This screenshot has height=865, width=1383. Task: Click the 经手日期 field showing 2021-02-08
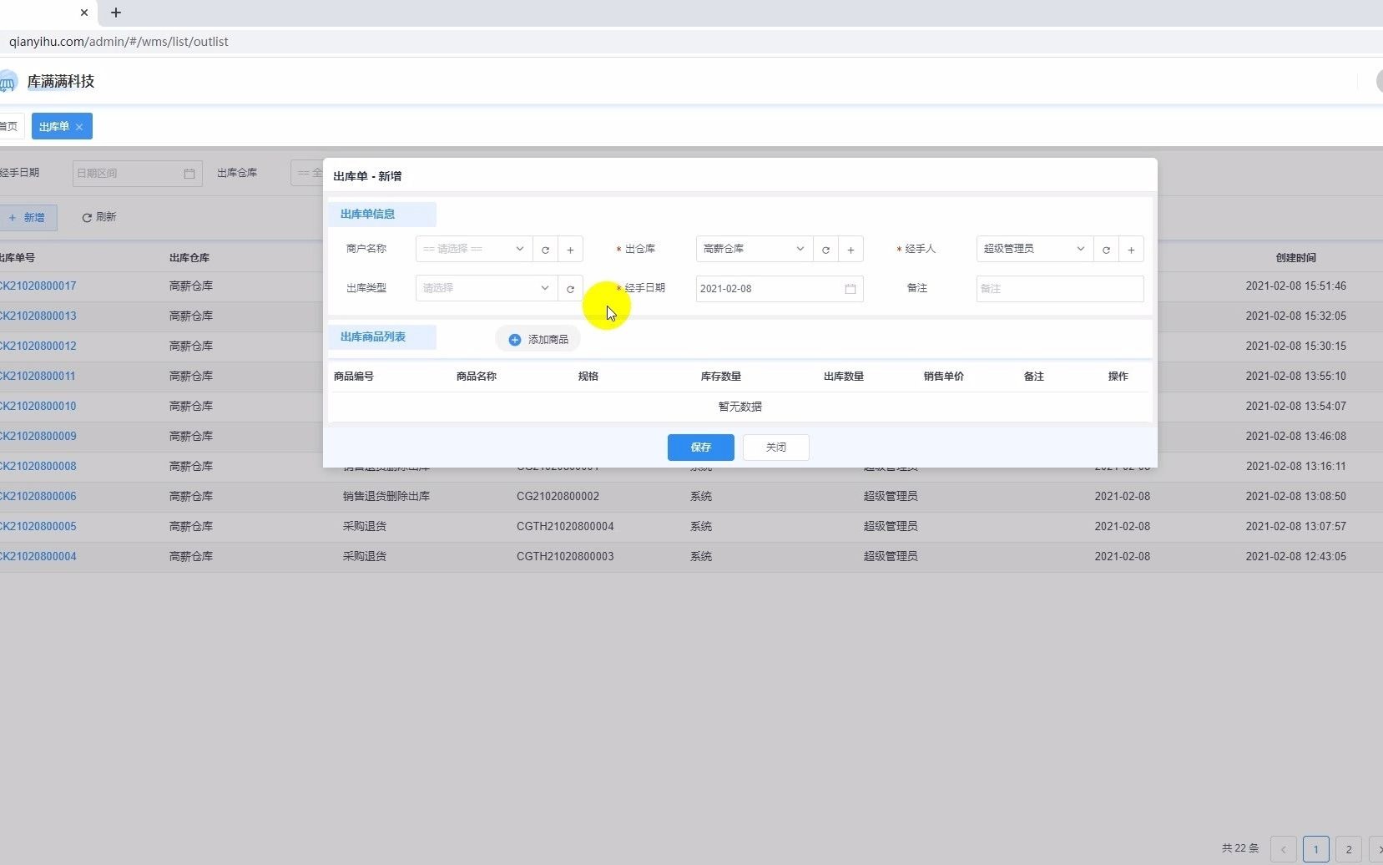coord(780,288)
